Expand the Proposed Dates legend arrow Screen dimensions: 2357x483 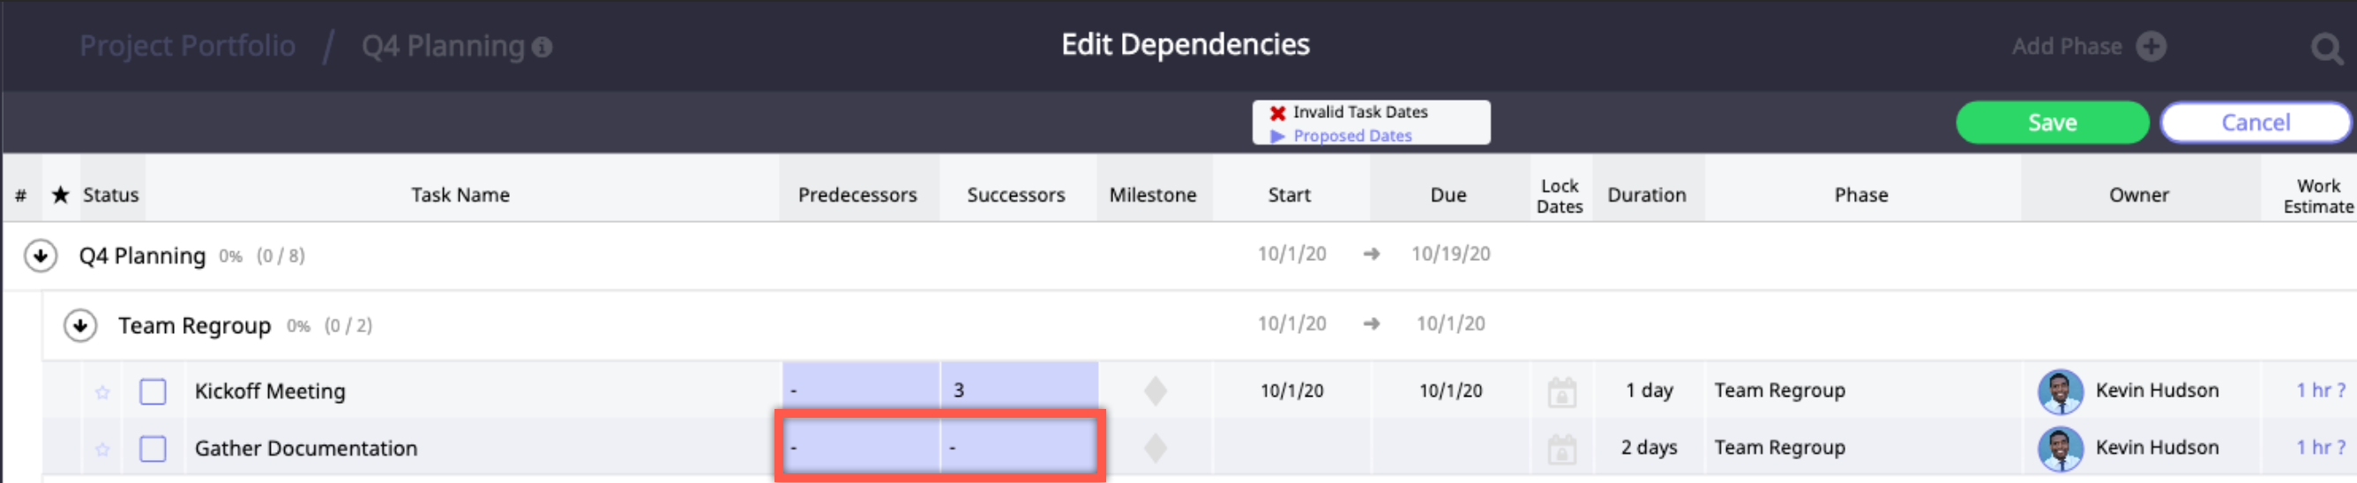(x=1277, y=137)
